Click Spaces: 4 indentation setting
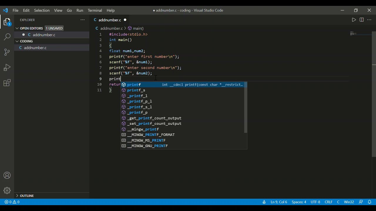This screenshot has width=376, height=211. [299, 202]
